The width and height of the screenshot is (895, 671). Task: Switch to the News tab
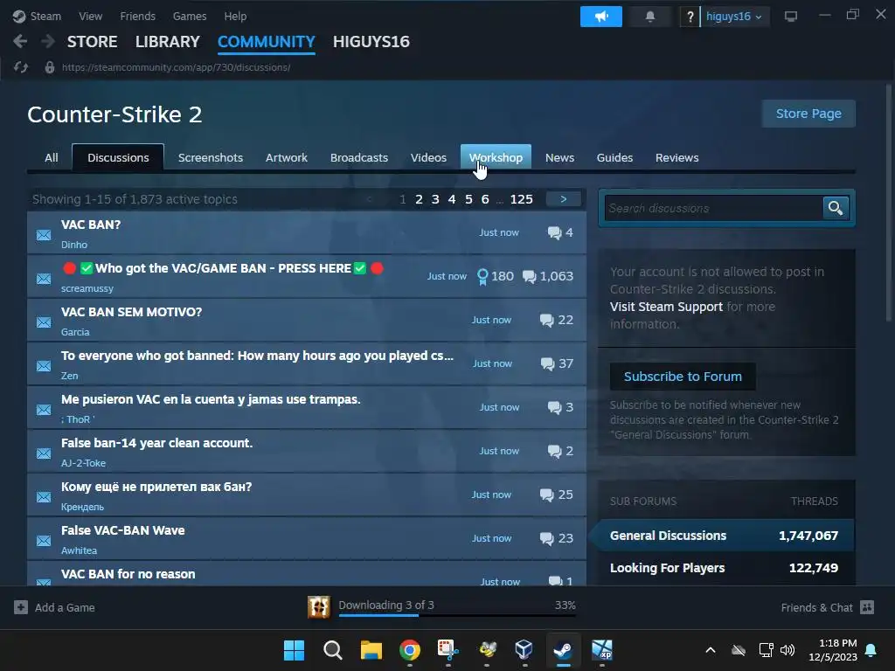click(559, 157)
